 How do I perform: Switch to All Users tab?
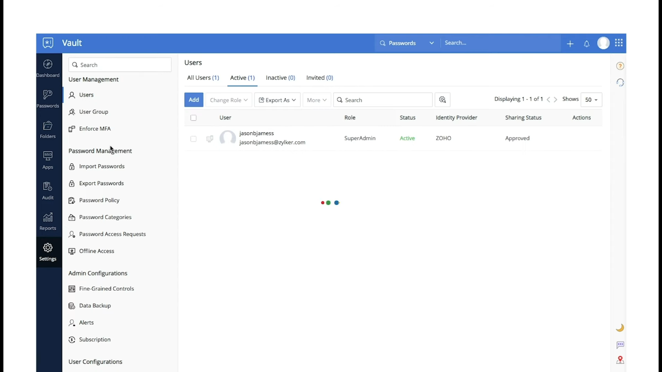point(203,77)
